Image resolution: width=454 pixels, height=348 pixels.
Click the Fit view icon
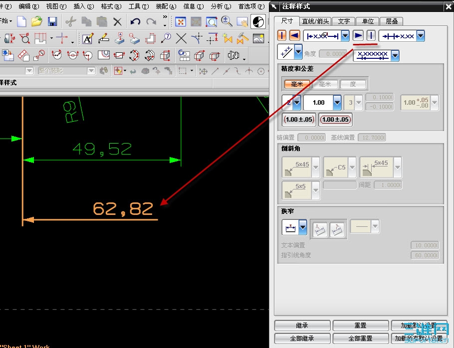pyautogui.click(x=181, y=22)
